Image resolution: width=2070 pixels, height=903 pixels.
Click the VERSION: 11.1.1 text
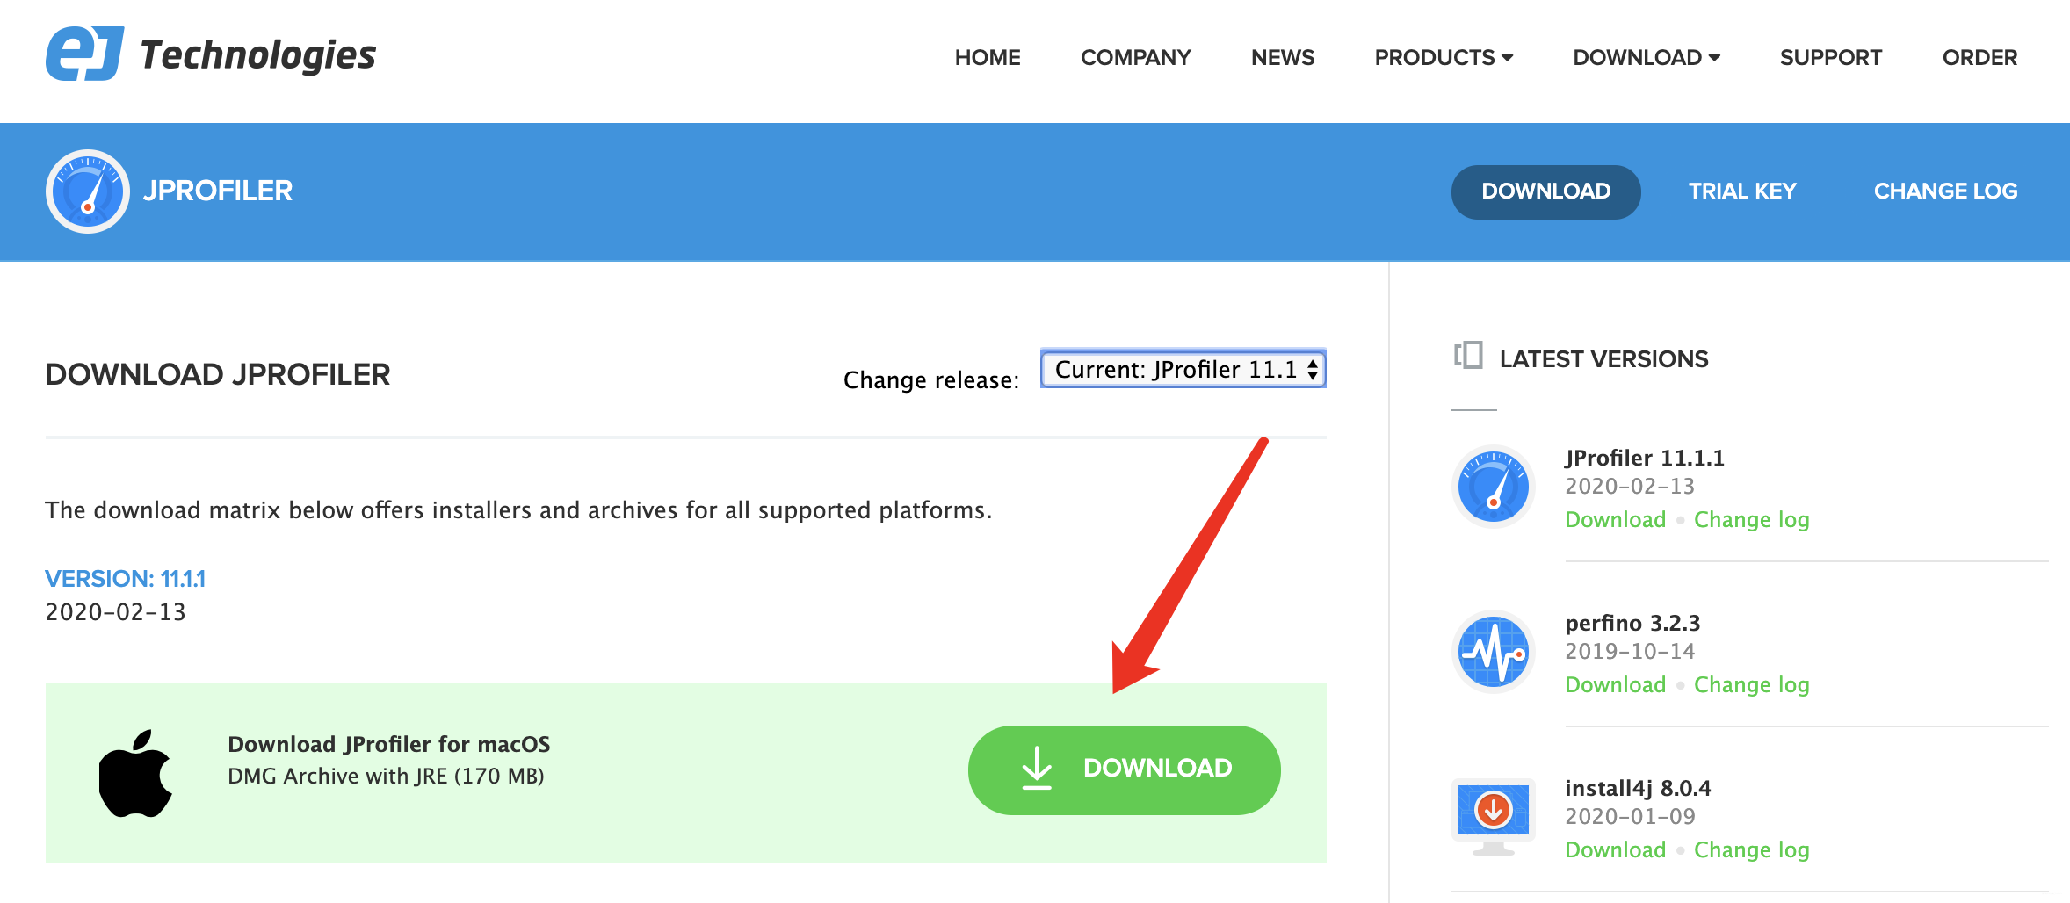coord(125,579)
